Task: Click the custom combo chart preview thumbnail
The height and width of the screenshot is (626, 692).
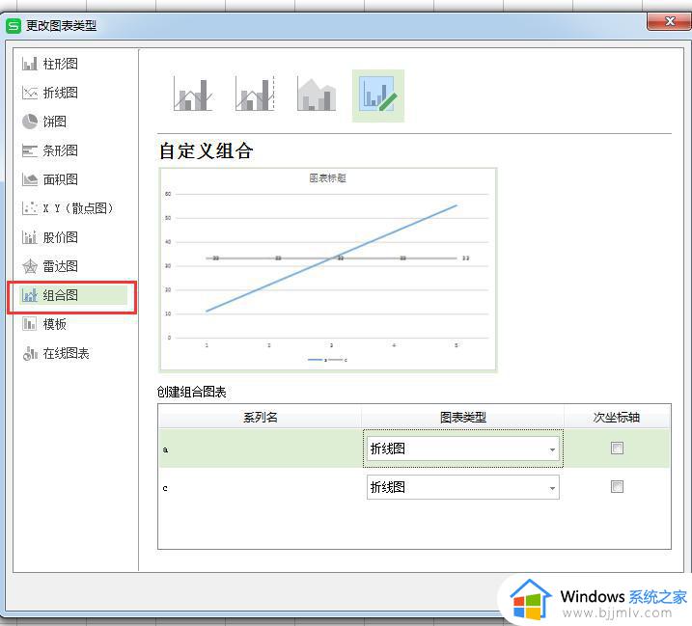Action: pos(327,270)
